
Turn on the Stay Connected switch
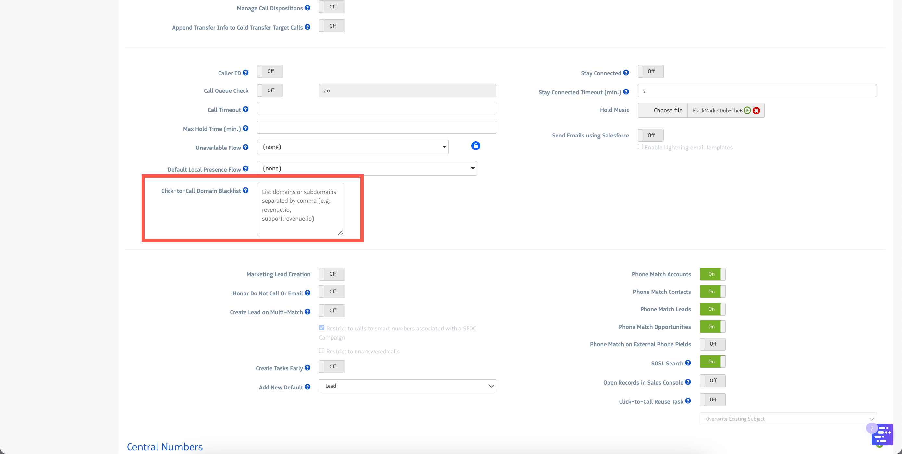point(650,71)
